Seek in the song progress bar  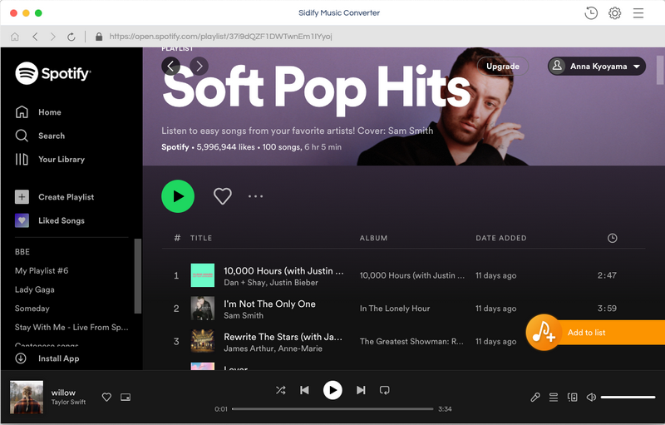coord(332,409)
